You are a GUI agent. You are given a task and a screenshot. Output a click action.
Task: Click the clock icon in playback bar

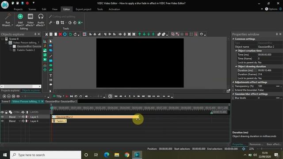(110, 96)
